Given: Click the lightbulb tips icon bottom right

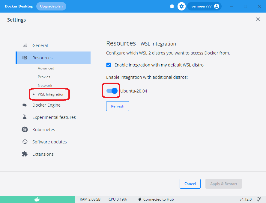Looking at the screenshot, I should pos(259,199).
